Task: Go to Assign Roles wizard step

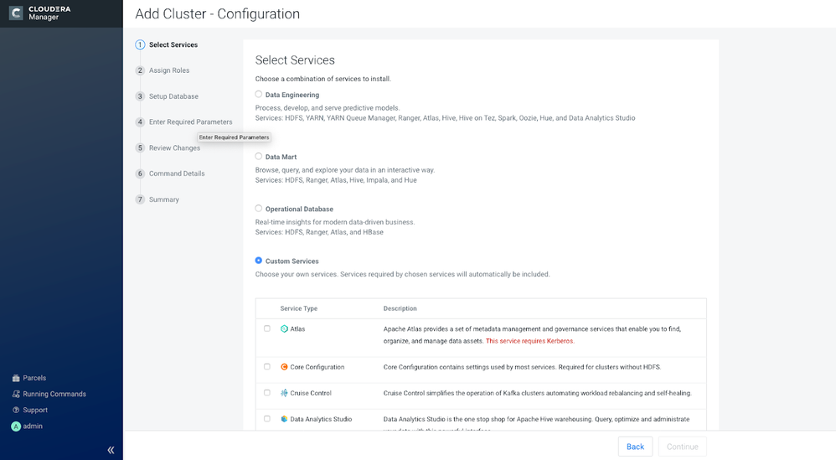Action: point(169,70)
